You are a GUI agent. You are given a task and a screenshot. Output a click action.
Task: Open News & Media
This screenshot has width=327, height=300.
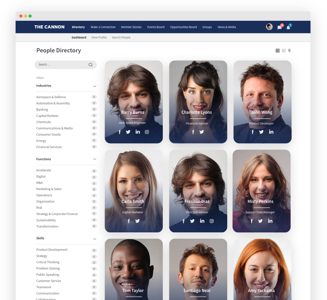coord(227,27)
